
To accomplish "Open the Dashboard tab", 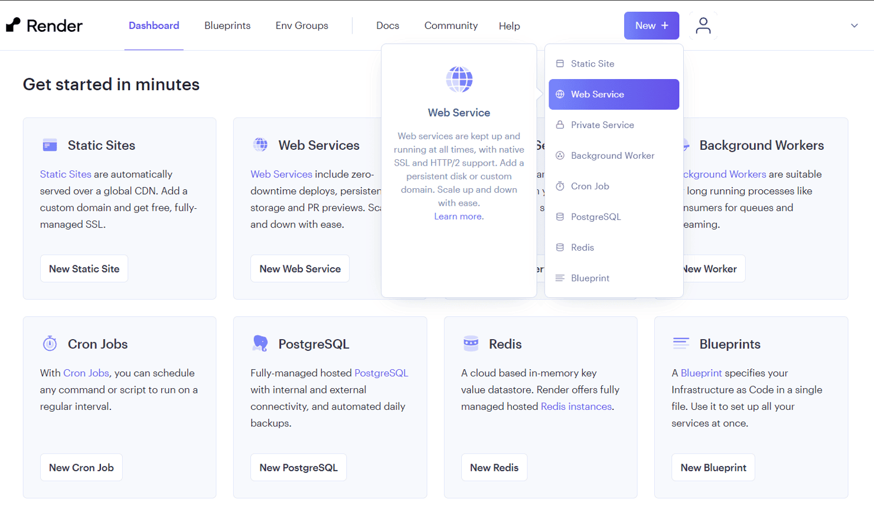I will point(154,25).
